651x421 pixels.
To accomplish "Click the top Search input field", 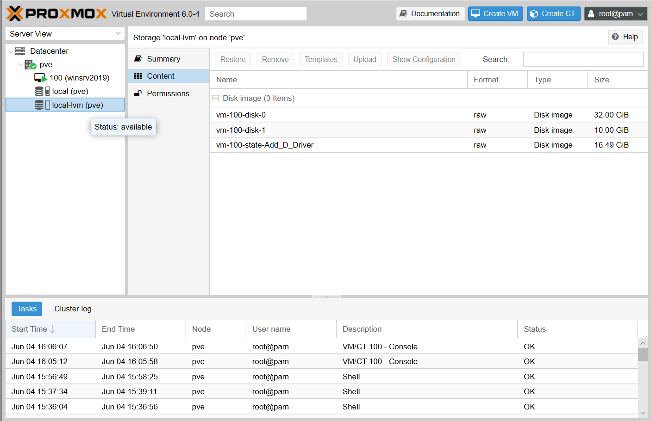I will click(256, 14).
